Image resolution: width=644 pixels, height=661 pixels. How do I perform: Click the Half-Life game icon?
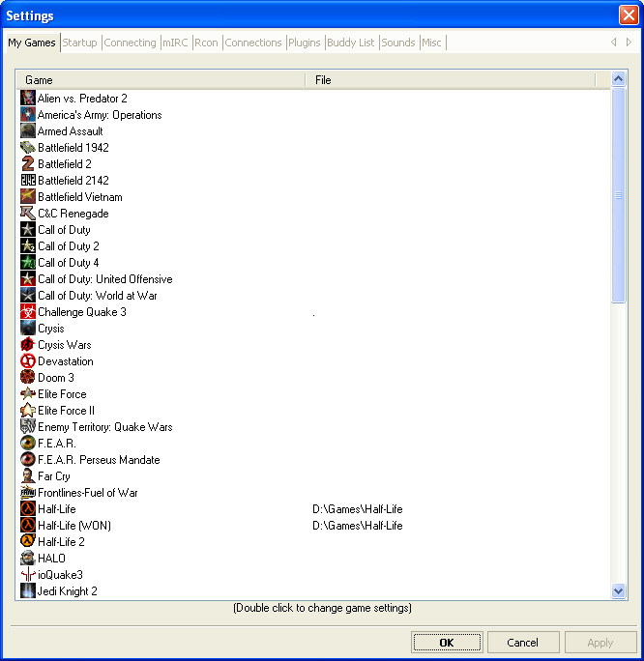point(28,509)
